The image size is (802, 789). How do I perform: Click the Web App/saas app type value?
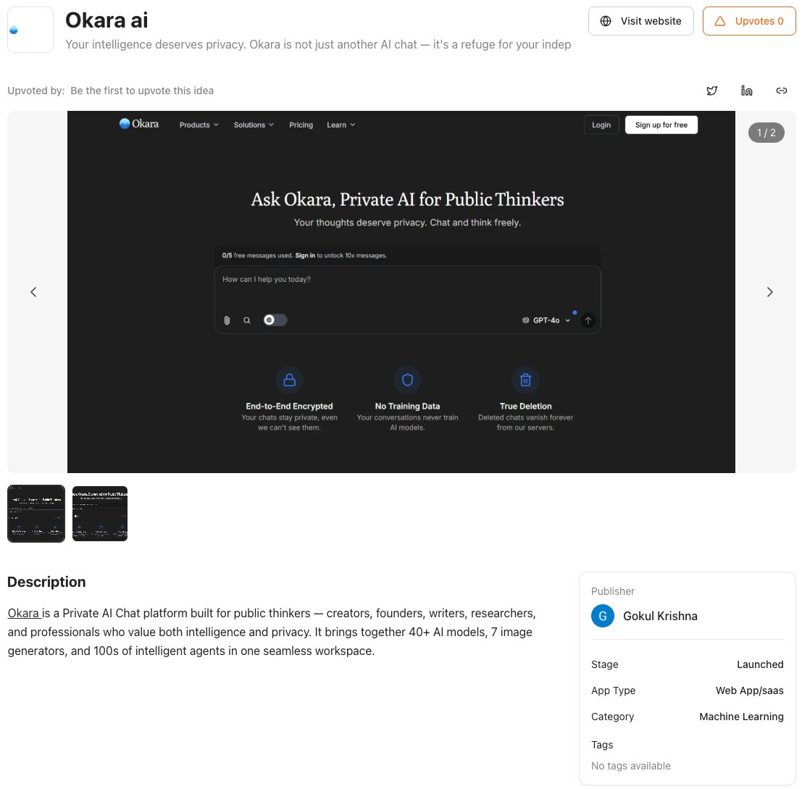click(749, 690)
